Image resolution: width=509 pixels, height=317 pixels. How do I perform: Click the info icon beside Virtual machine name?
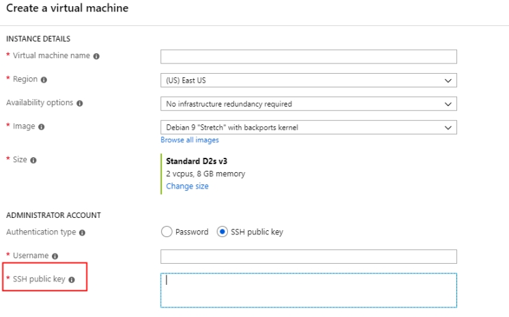click(96, 56)
